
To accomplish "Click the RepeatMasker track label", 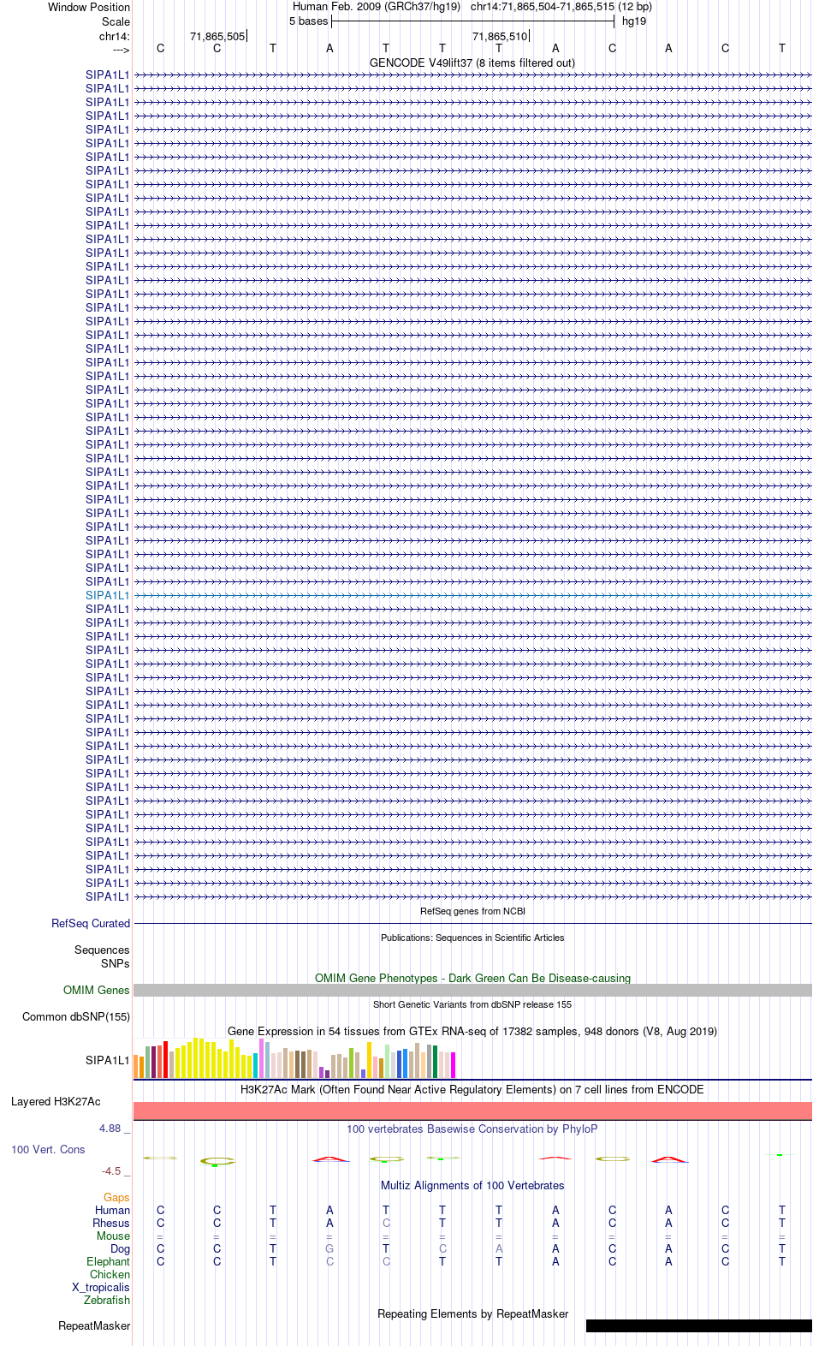I will pos(94,1325).
